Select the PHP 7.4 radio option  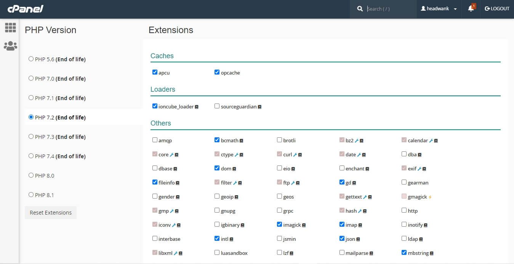pyautogui.click(x=31, y=156)
